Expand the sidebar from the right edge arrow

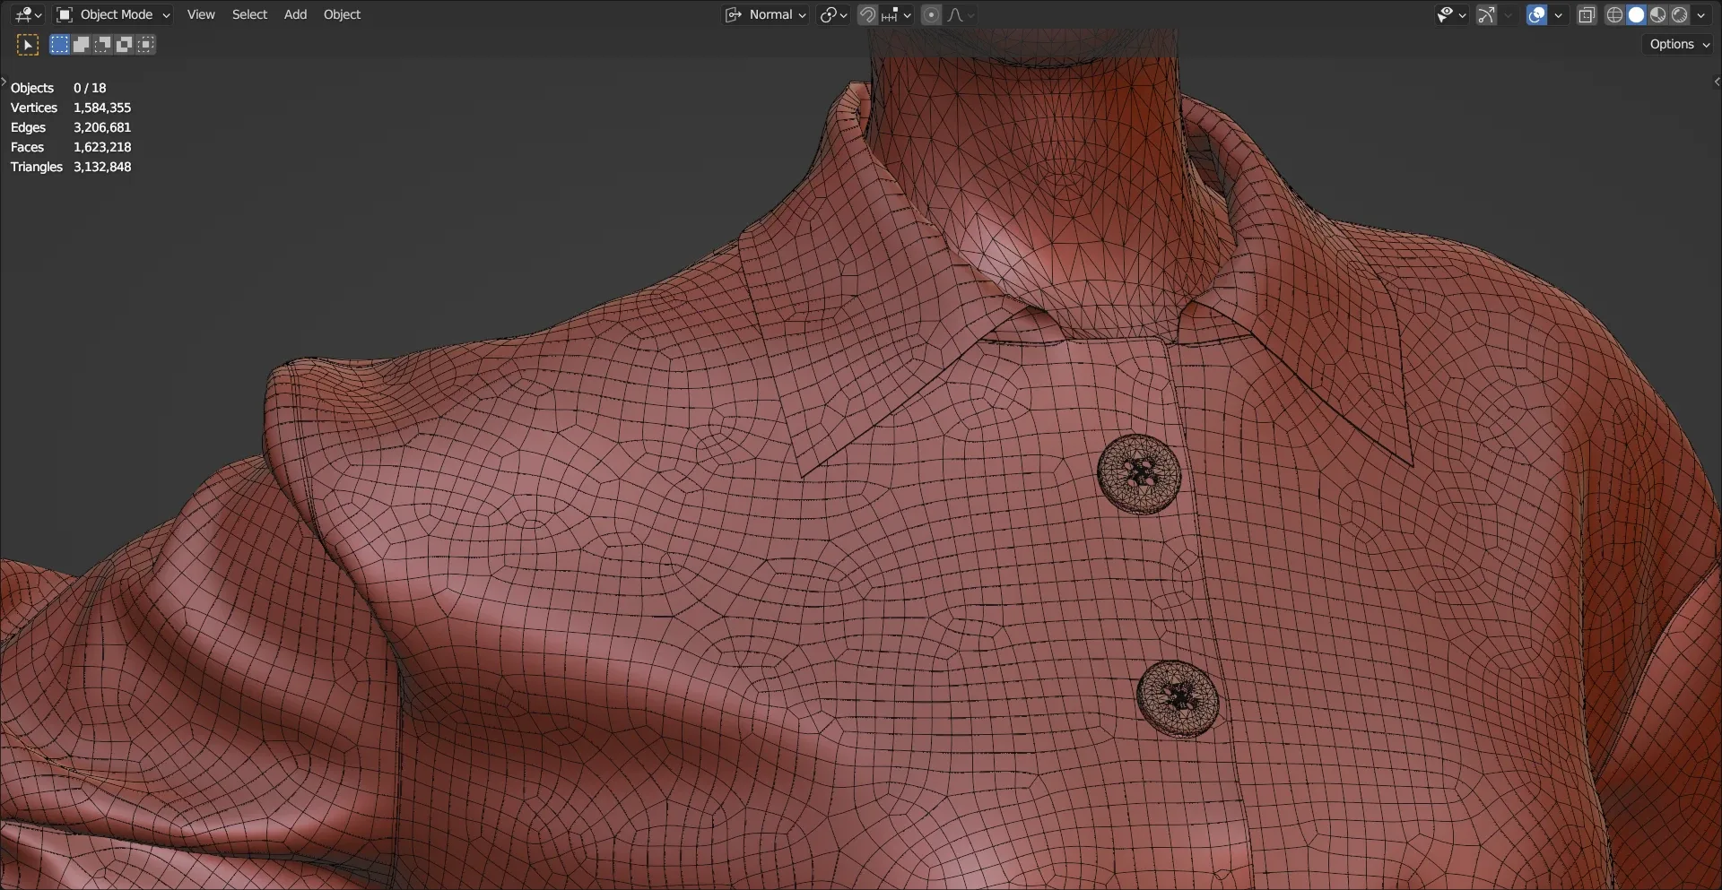1717,82
